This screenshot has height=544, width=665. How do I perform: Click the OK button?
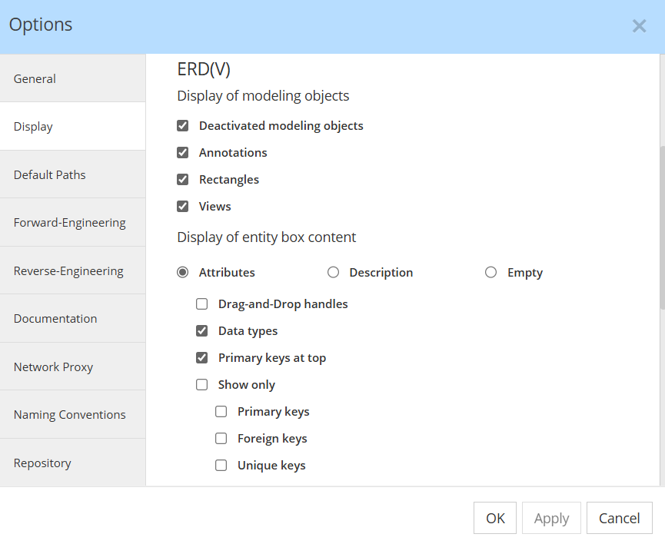click(495, 518)
